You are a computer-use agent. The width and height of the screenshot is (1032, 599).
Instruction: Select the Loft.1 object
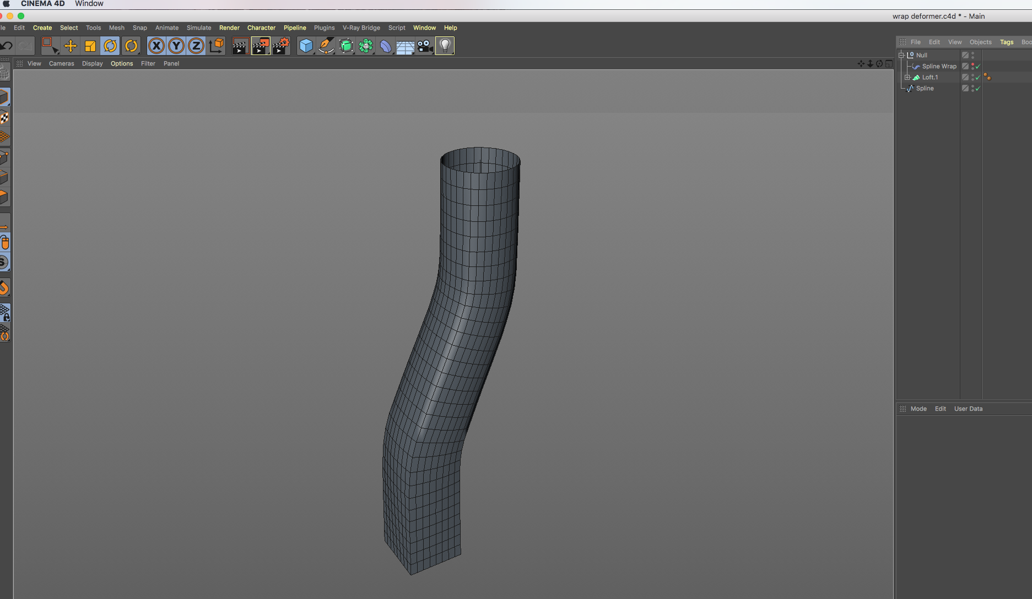point(930,77)
